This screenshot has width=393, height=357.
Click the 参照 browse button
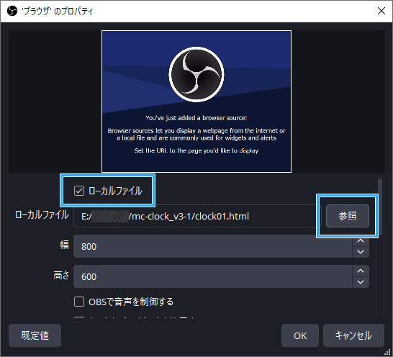348,216
